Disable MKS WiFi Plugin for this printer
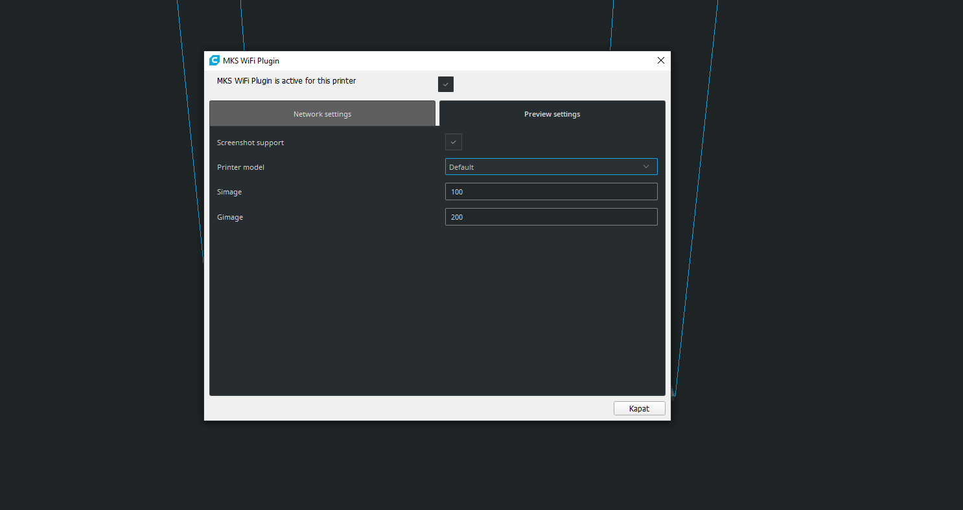The image size is (963, 510). coord(445,84)
